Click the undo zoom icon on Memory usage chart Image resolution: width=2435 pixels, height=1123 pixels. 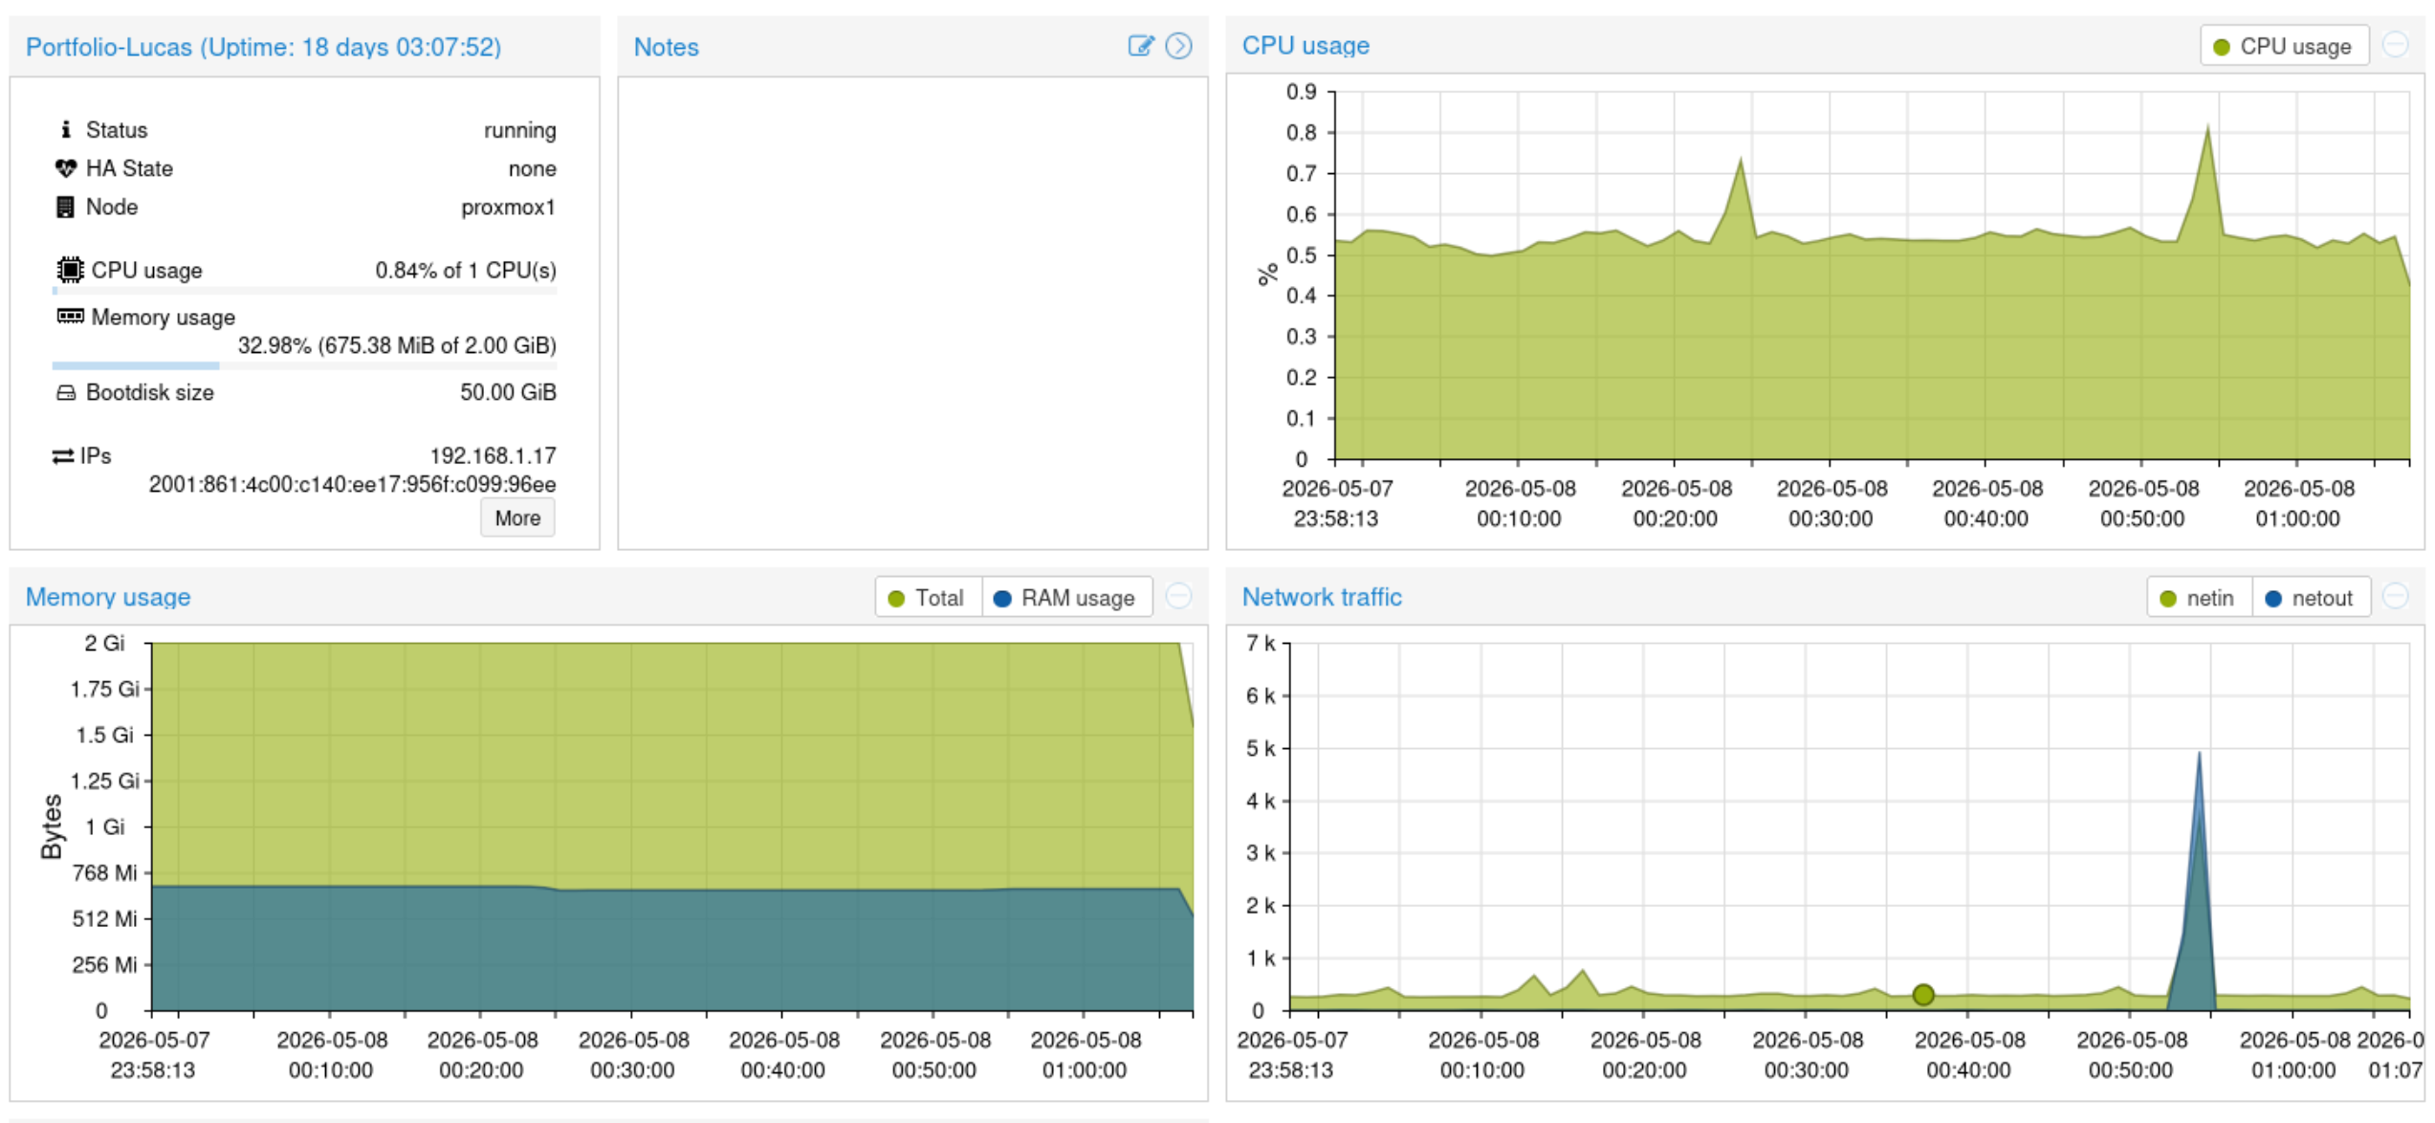(1179, 596)
